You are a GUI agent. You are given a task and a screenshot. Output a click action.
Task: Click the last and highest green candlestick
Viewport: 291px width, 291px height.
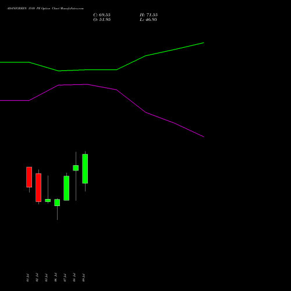pos(85,169)
